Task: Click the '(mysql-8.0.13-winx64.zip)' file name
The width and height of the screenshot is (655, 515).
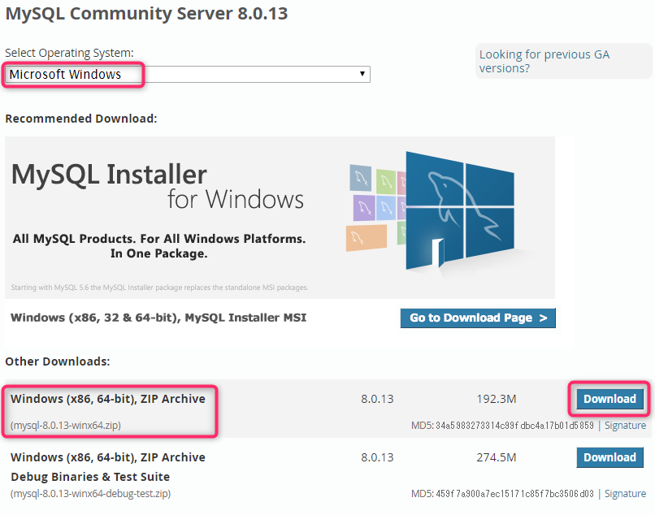Action: [x=66, y=425]
